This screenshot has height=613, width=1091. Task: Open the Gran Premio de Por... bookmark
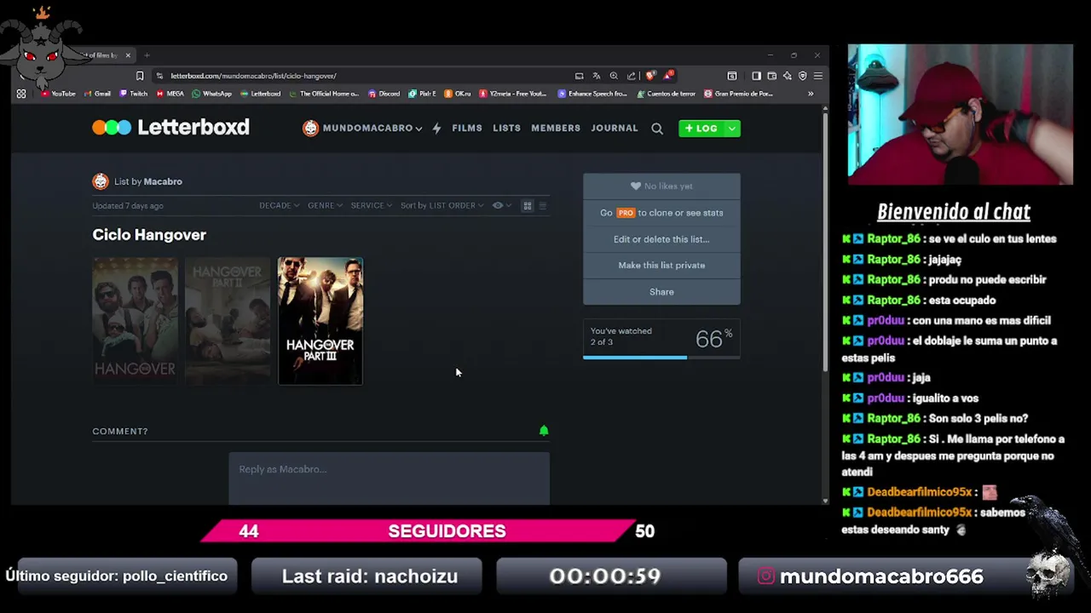click(739, 94)
